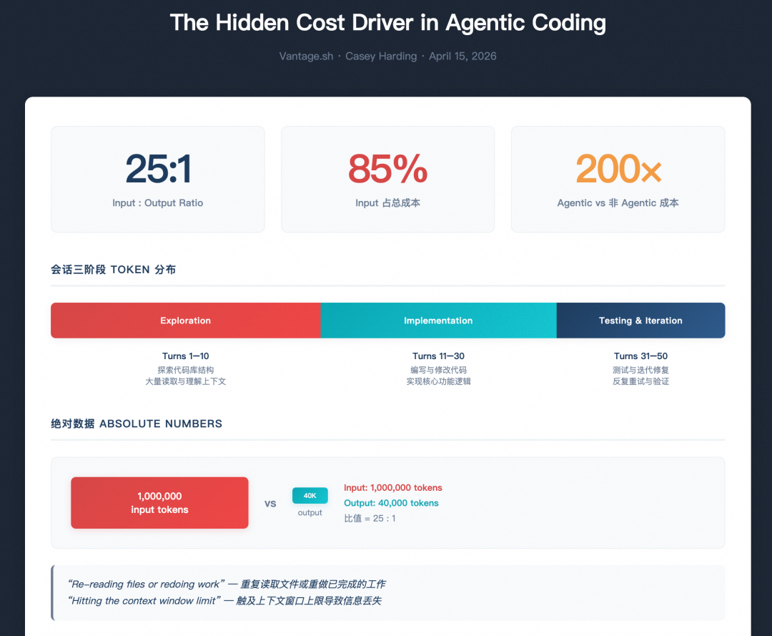Screen dimensions: 772x636
Task: Click the 会话三阶段 TOKEN 分布 heading
Action: (x=113, y=270)
